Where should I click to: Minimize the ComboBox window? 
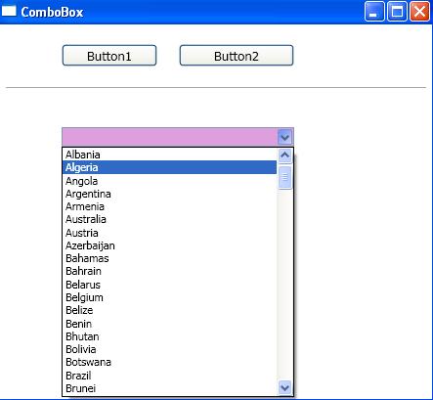tap(374, 12)
